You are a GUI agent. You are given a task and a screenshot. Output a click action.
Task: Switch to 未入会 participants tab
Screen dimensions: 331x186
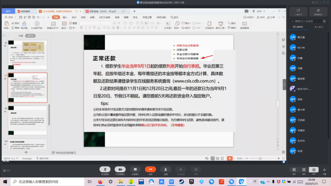pos(319,27)
